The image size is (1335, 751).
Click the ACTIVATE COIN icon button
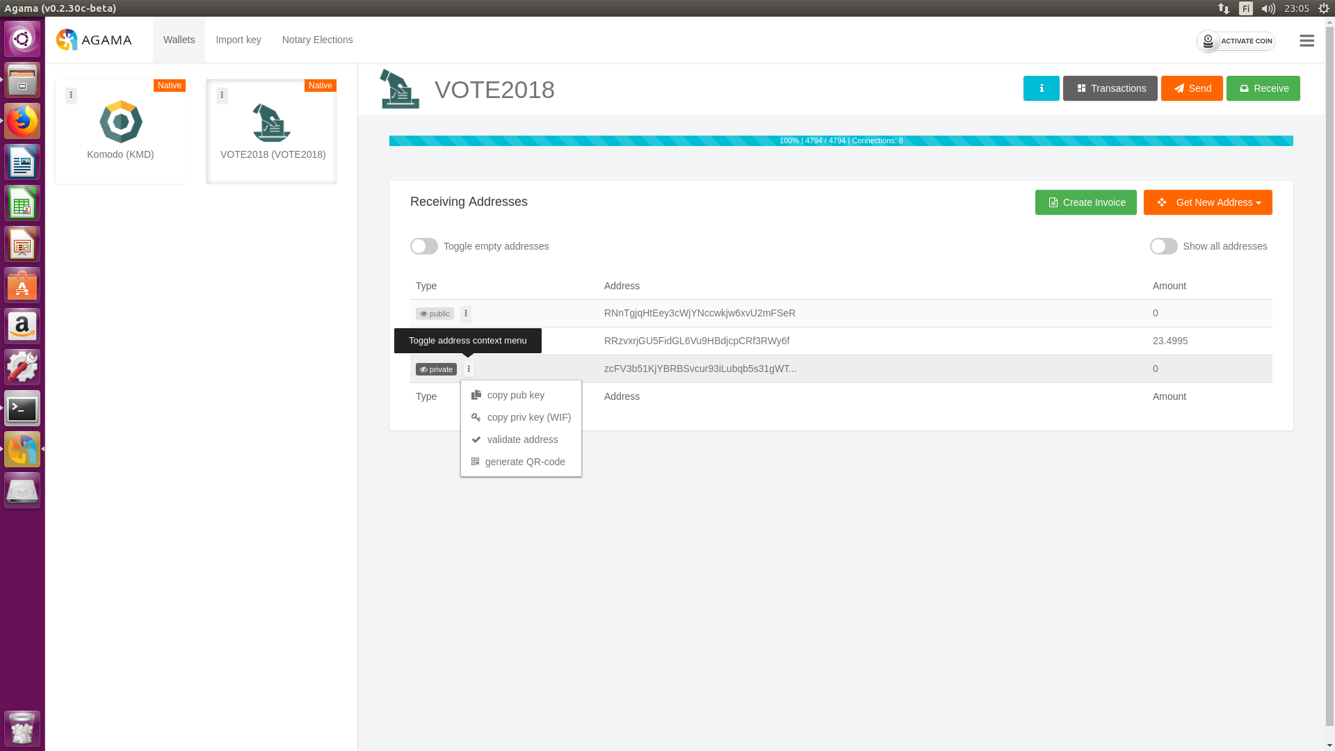1208,40
